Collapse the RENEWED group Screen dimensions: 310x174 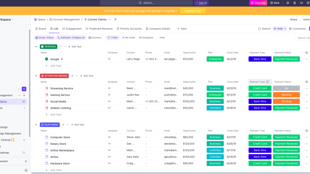tap(36, 47)
